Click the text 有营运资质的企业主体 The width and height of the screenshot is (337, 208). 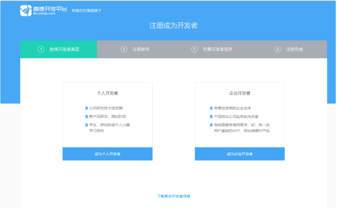233,108
